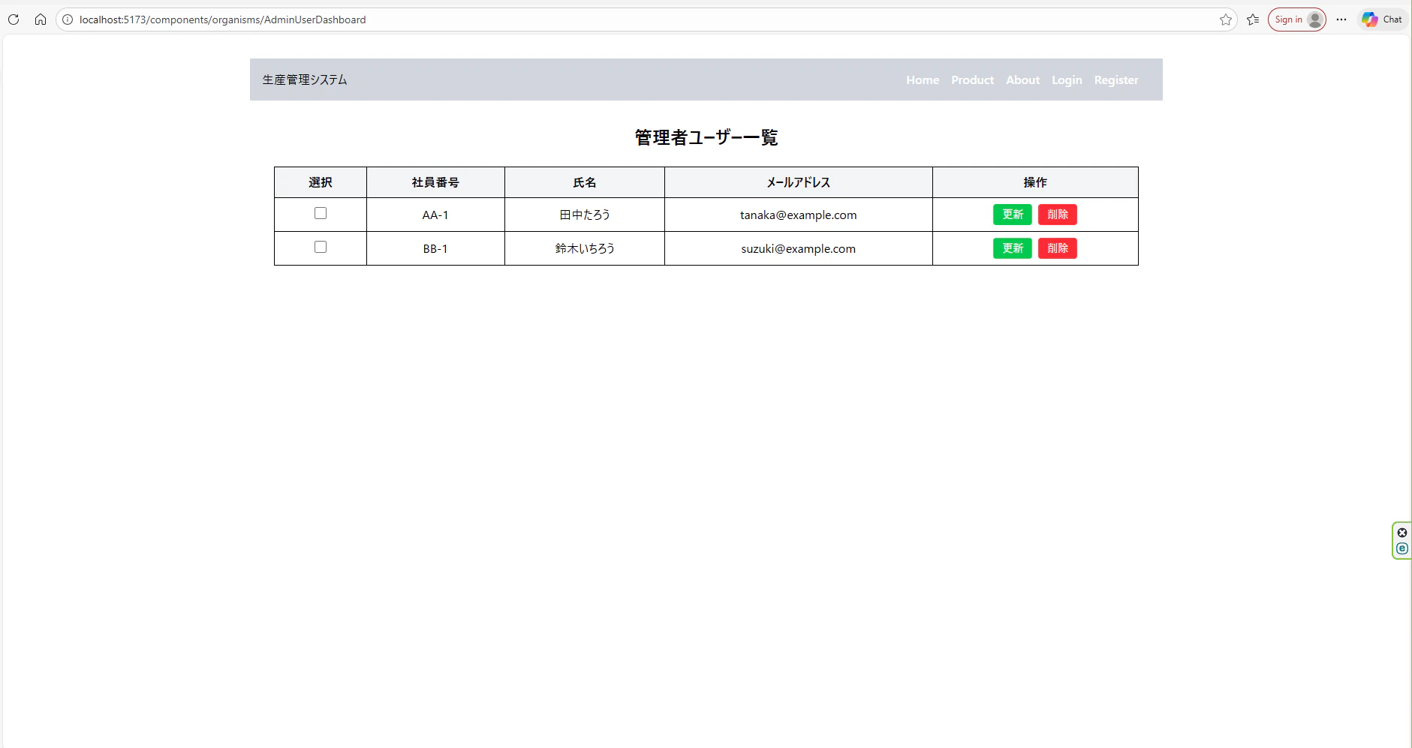This screenshot has height=748, width=1412.
Task: Click the メールアドレス column header
Action: pos(799,182)
